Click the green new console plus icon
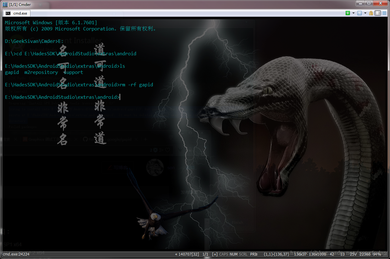 click(x=348, y=13)
